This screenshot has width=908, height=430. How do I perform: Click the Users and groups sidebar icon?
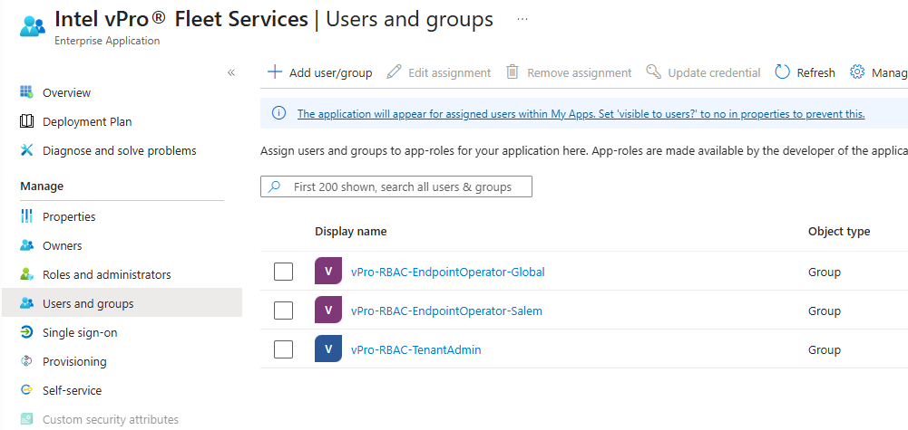[x=26, y=303]
